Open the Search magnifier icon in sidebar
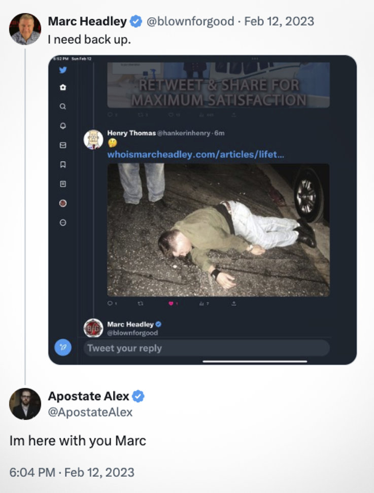Image resolution: width=374 pixels, height=493 pixels. coord(63,107)
